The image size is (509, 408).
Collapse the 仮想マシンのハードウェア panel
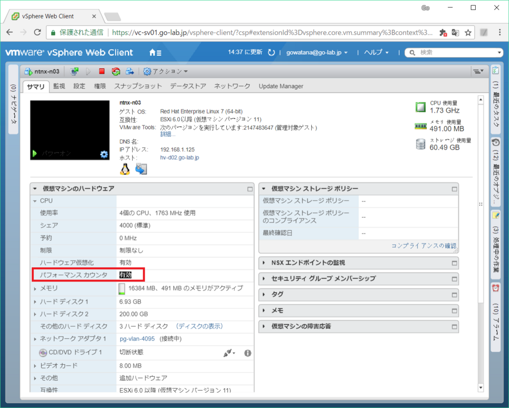35,189
